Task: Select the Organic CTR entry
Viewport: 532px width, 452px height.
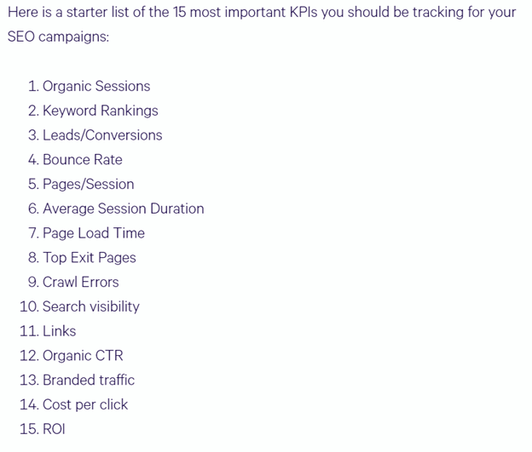Action: point(82,356)
